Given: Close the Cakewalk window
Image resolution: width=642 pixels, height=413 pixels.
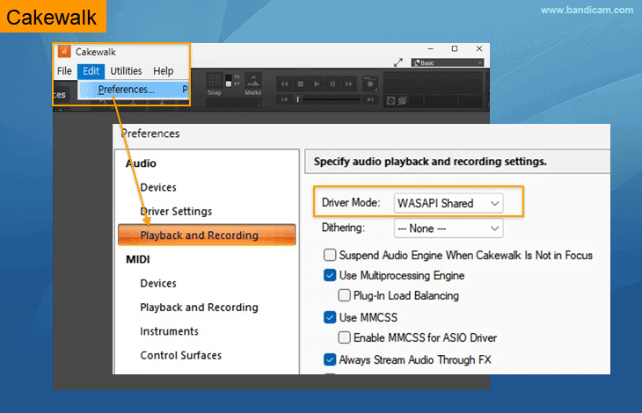Looking at the screenshot, I should [479, 48].
